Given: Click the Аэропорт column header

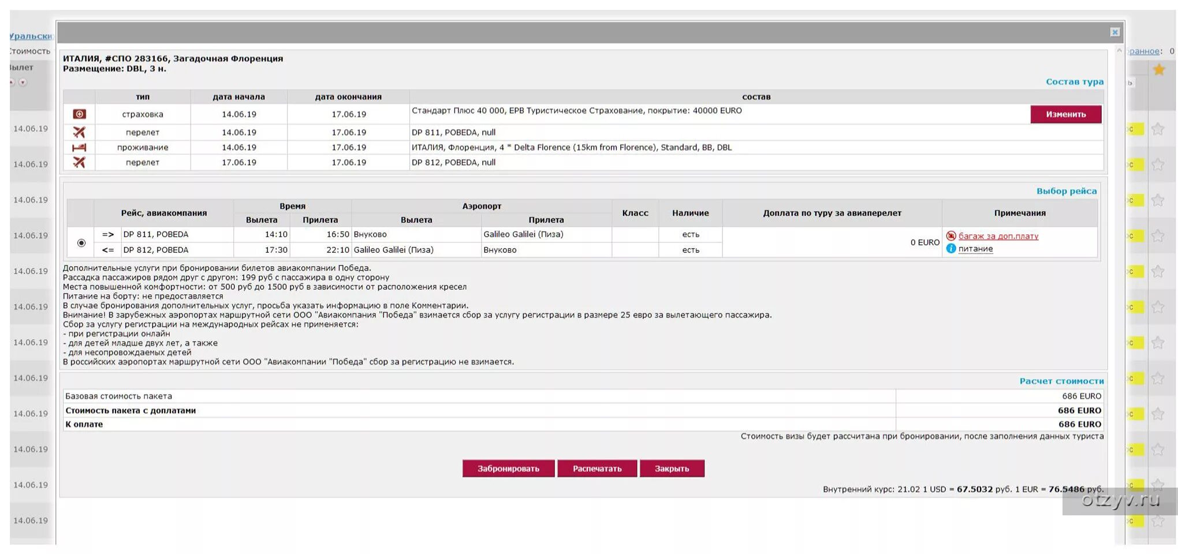Looking at the screenshot, I should coord(482,206).
